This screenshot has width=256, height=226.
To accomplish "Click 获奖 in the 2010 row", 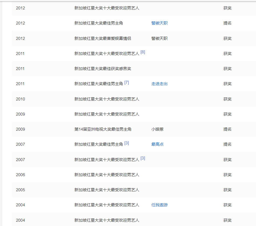I will (227, 99).
